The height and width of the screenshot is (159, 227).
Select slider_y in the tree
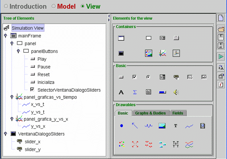point(33,149)
